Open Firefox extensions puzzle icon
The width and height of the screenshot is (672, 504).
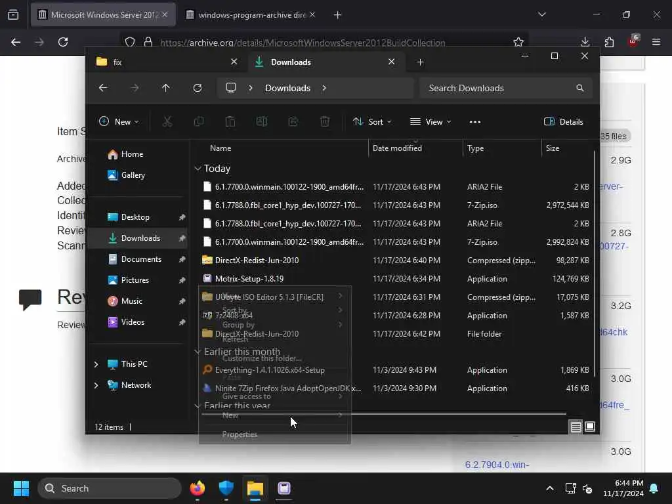coord(609,42)
